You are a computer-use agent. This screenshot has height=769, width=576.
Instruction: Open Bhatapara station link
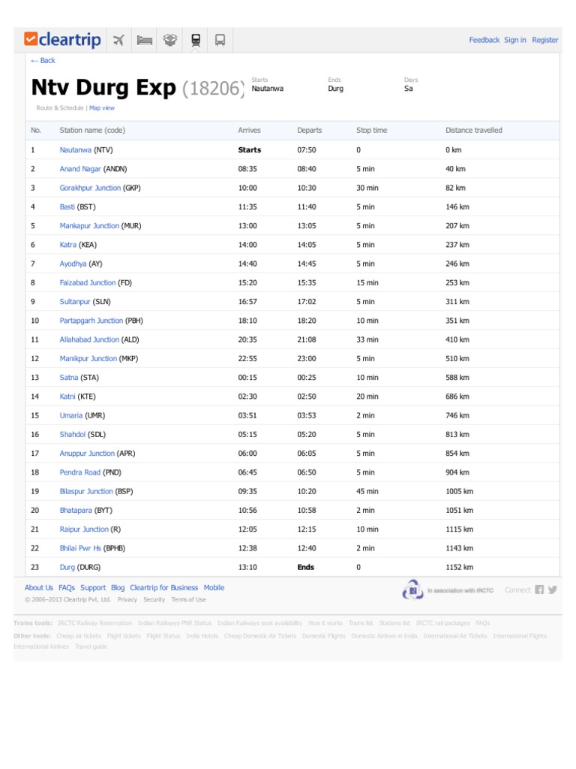[x=76, y=510]
